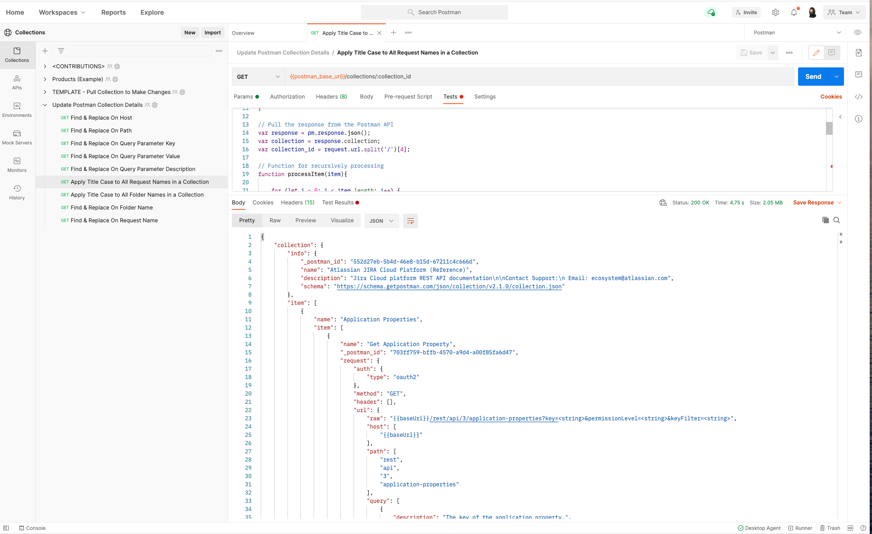
Task: Open the collection schema URL link
Action: [x=450, y=286]
